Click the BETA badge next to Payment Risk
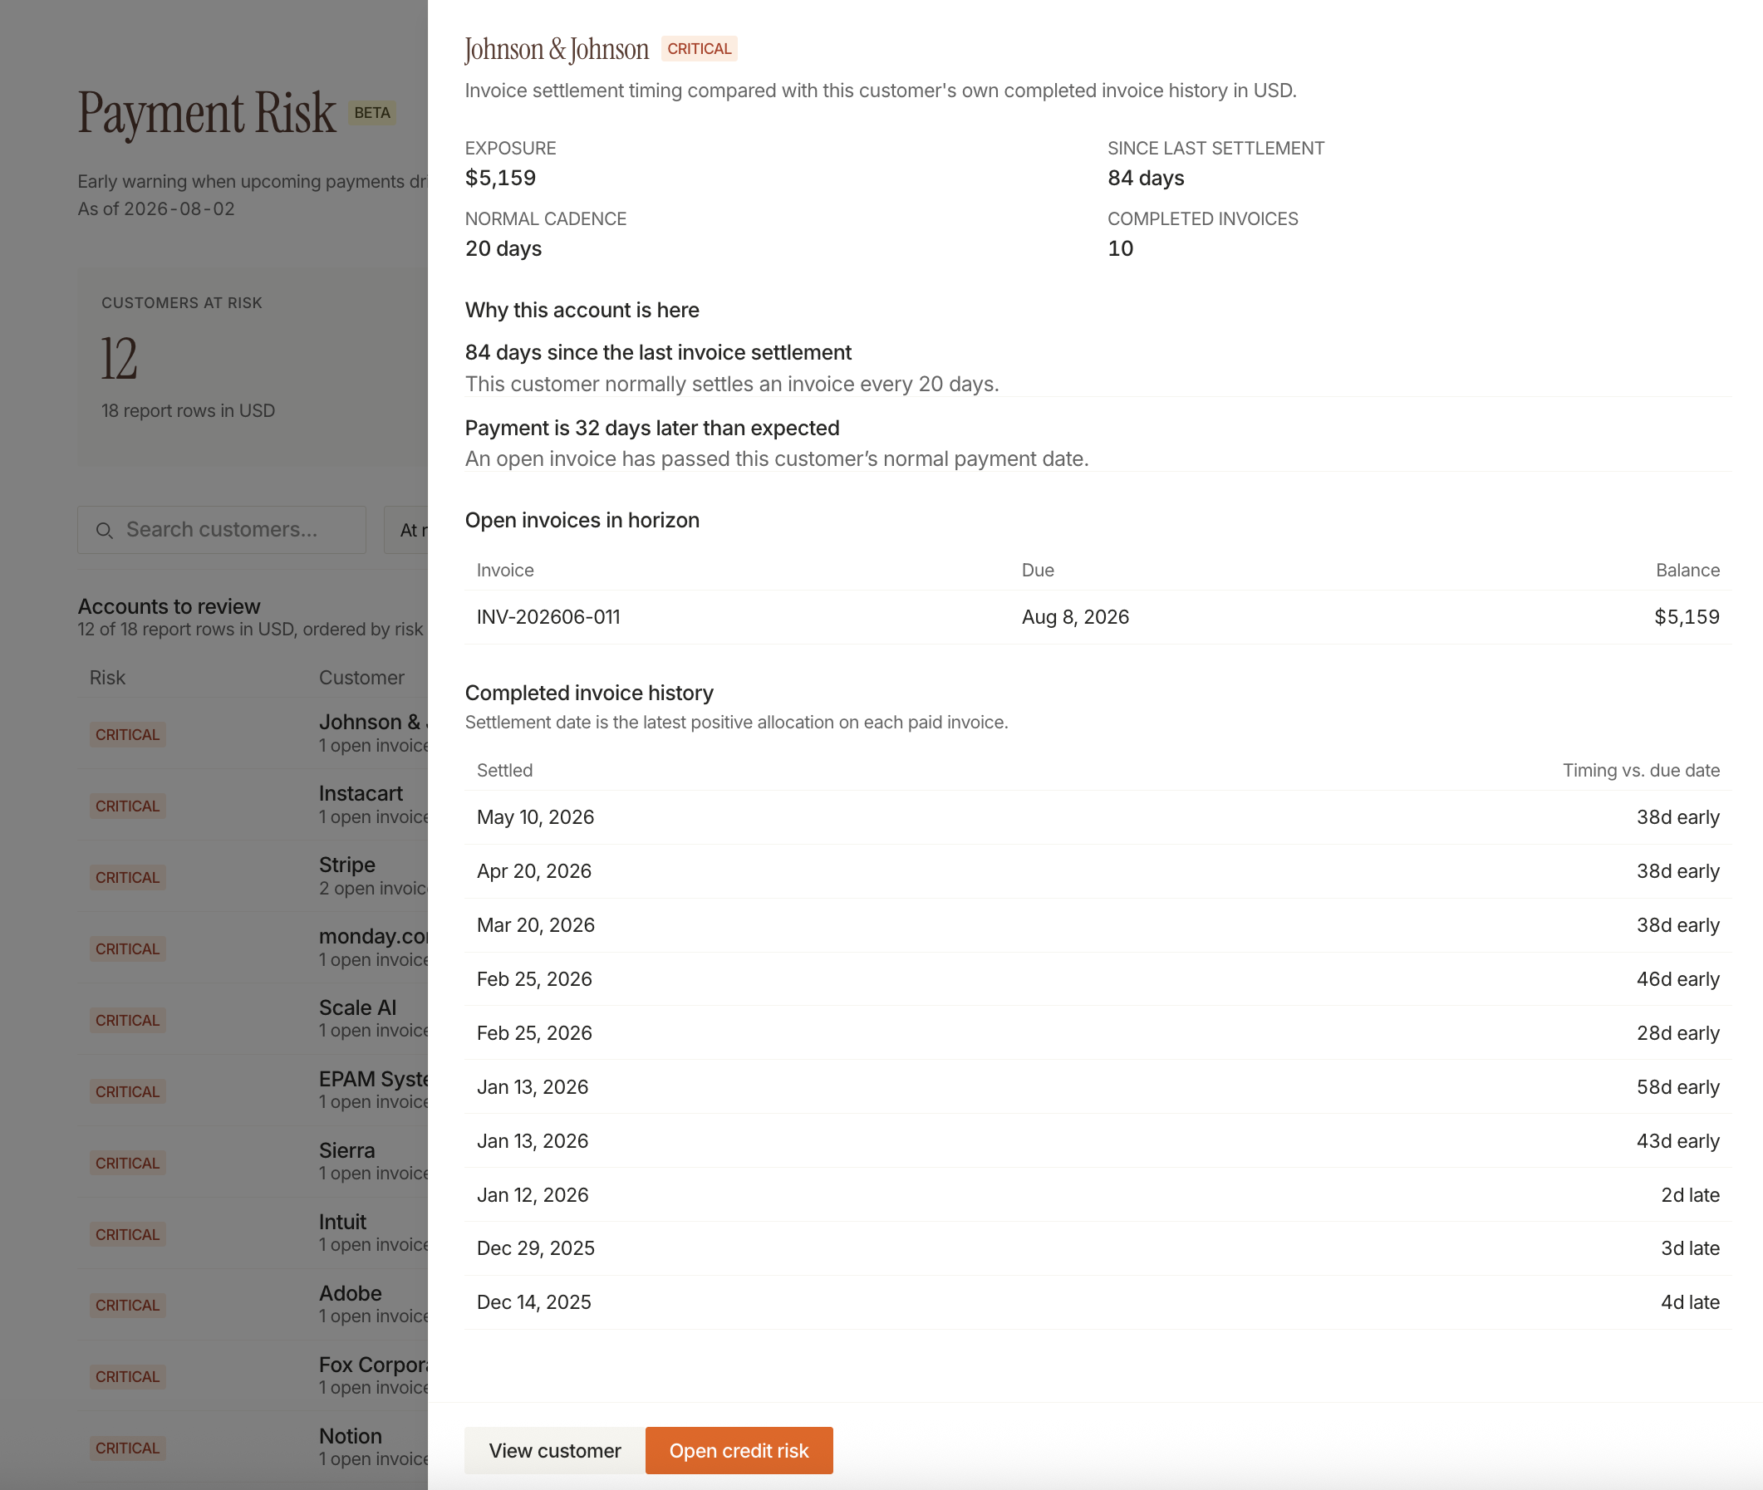This screenshot has width=1763, height=1490. point(372,113)
